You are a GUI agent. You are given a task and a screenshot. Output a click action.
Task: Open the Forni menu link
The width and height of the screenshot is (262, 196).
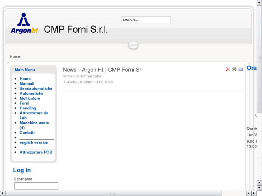click(x=25, y=103)
